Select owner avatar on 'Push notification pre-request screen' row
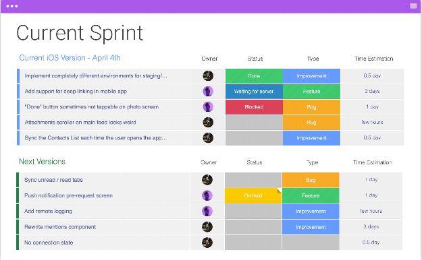This screenshot has width=422, height=260. coord(207,195)
